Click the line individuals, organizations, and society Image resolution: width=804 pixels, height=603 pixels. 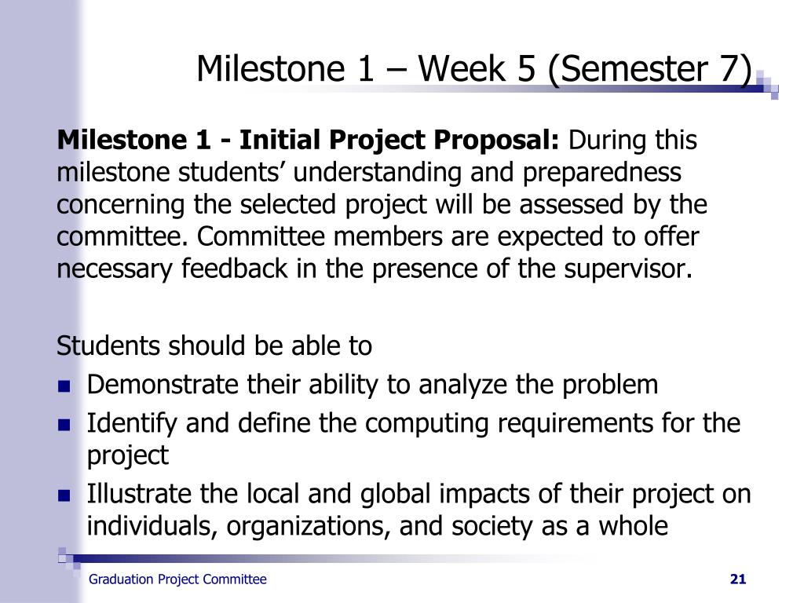378,526
